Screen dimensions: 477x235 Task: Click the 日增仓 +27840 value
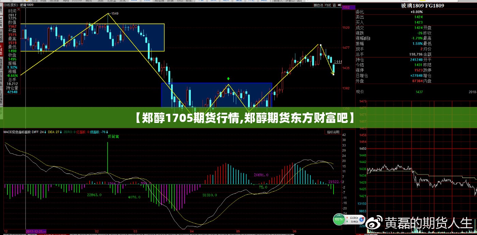click(x=417, y=75)
